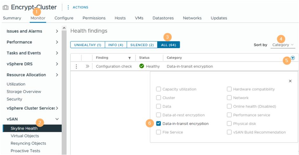Click the Category column header
299x155 pixels.
174,58
